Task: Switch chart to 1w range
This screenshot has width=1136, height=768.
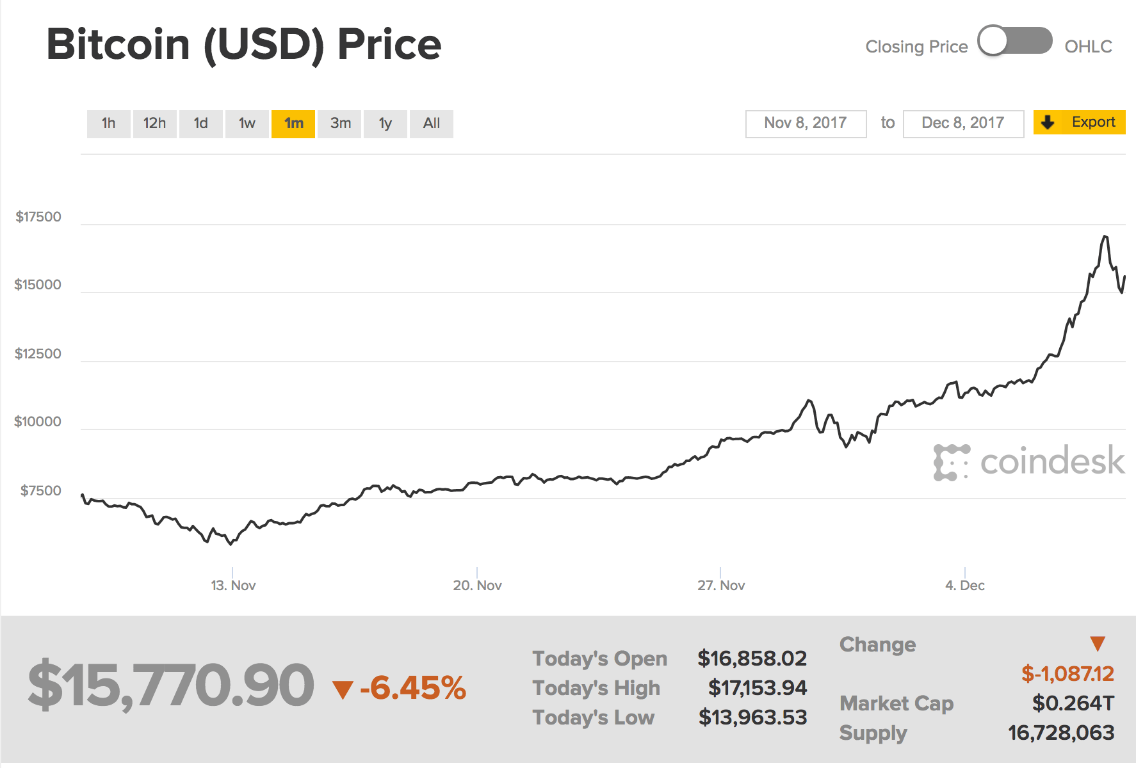Action: tap(247, 124)
